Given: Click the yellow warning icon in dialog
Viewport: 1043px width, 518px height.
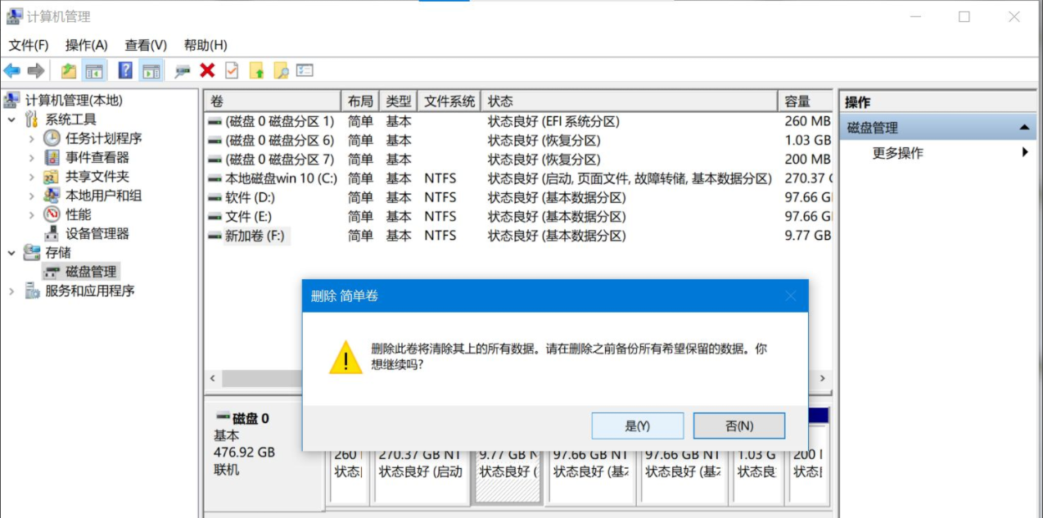Looking at the screenshot, I should click(x=345, y=358).
